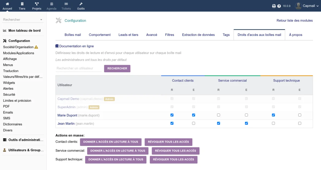Image resolution: width=321 pixels, height=170 pixels.
Task: Uncheck Marie Dupont's Support technique R checkbox
Action: [273, 115]
